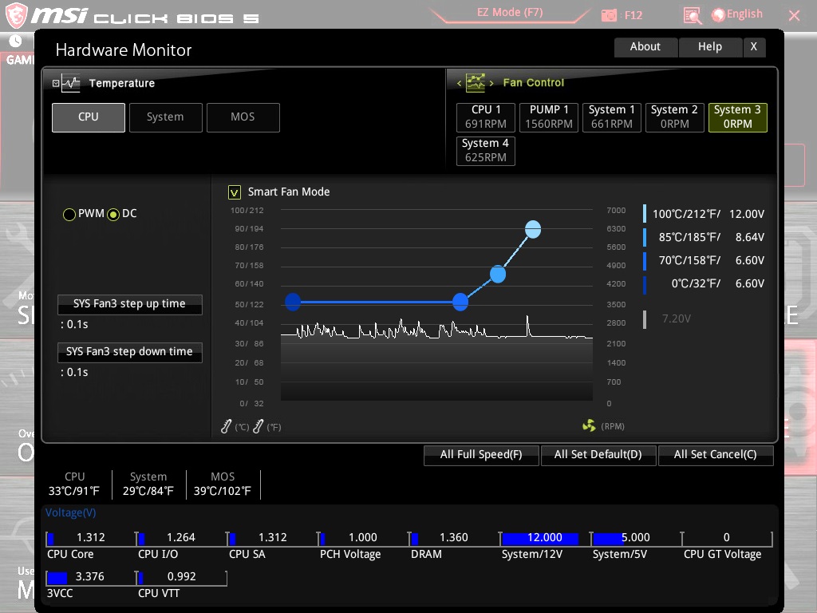Click All Set Cancel(C) button
This screenshot has width=817, height=613.
point(716,455)
